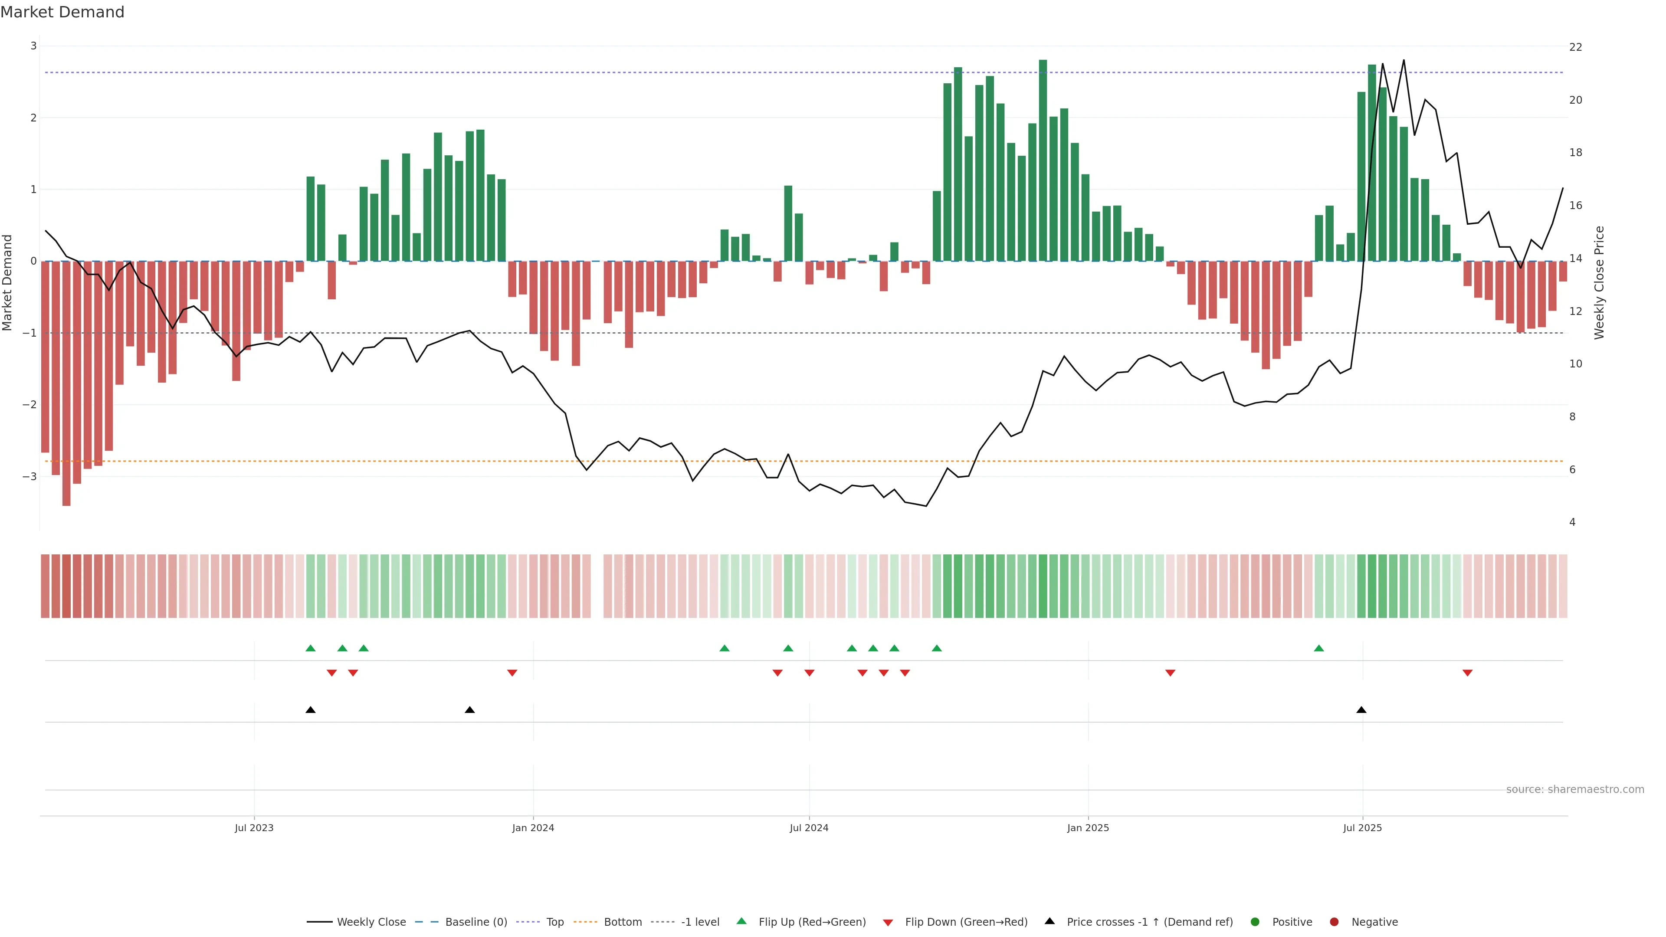Click the rightmost red flip-down triangle marker
Viewport: 1666px width, 937px height.
tap(1467, 673)
